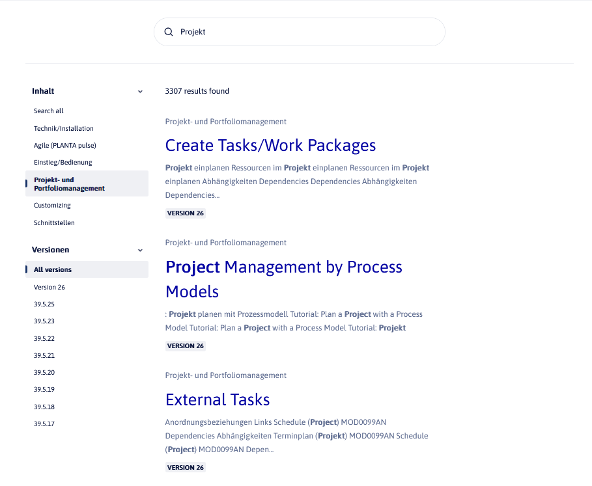The image size is (592, 486).
Task: Open the External Tasks result
Action: tap(218, 399)
